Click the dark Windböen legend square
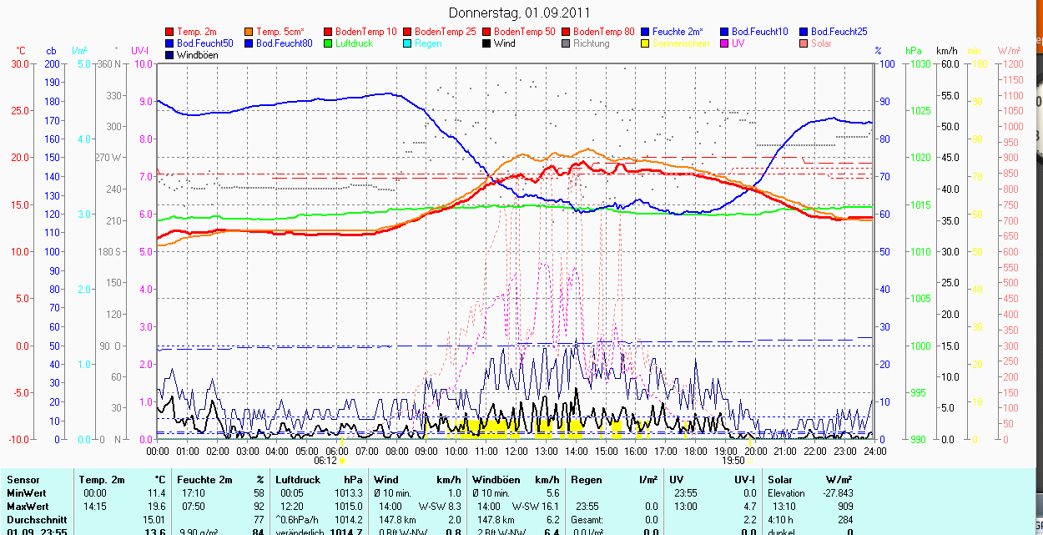 coord(170,55)
